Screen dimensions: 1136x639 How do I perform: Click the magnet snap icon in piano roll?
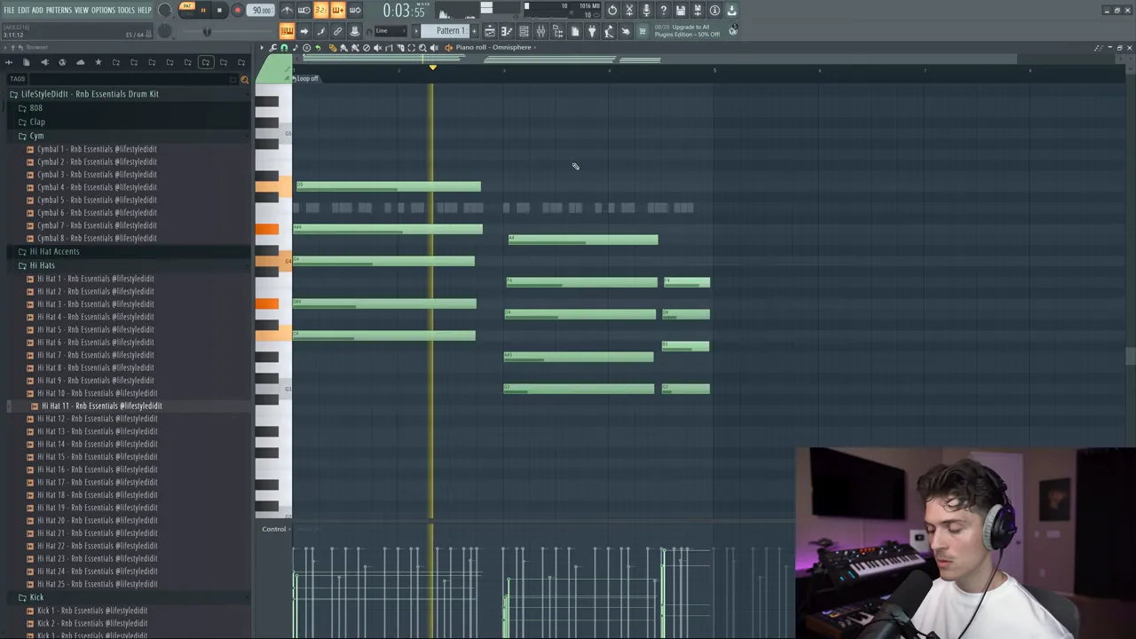(x=284, y=48)
